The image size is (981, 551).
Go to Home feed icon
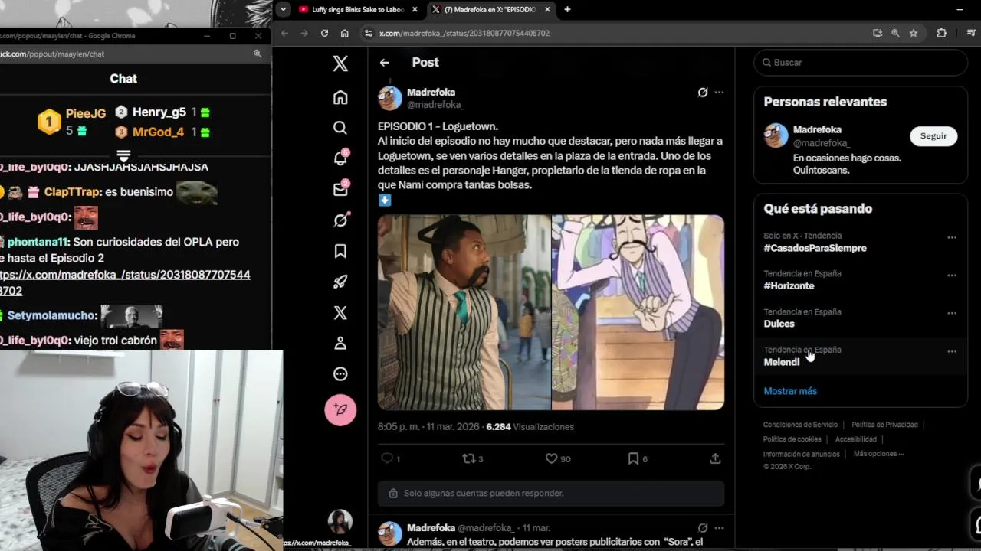[x=340, y=97]
